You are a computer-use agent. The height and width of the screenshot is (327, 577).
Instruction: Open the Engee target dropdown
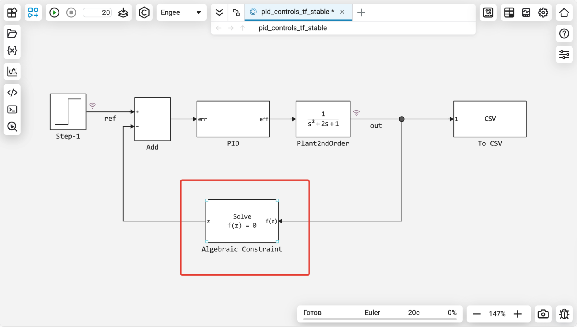[181, 12]
